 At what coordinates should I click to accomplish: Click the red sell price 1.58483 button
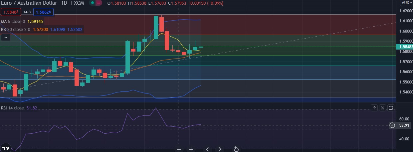[x=11, y=12]
